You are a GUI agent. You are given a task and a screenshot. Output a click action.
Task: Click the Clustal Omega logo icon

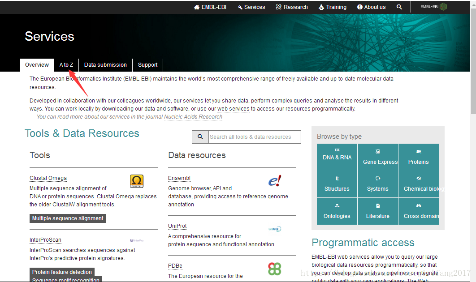137,181
